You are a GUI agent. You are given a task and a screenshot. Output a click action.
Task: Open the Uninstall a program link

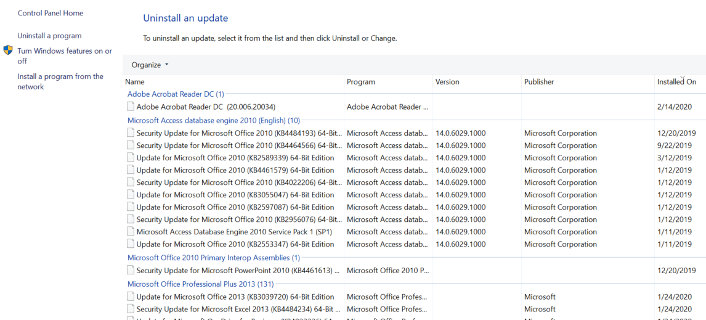pyautogui.click(x=49, y=36)
